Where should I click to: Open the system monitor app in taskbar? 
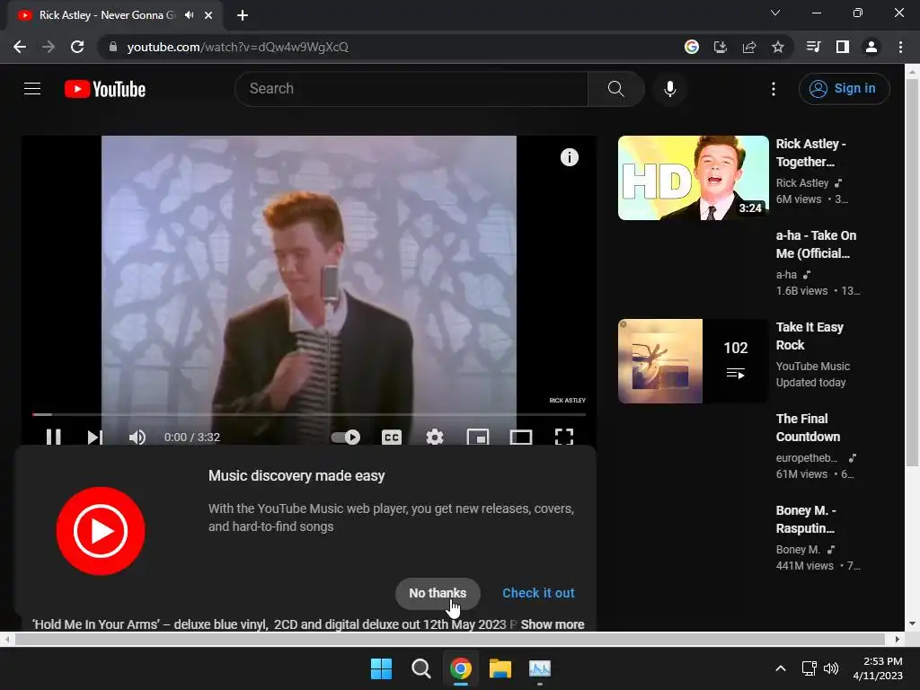tap(540, 668)
